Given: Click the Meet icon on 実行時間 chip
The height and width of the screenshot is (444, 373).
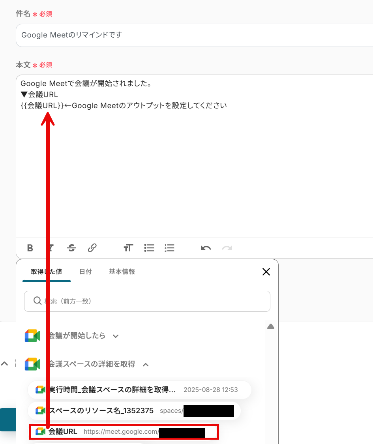Looking at the screenshot, I should (x=41, y=390).
